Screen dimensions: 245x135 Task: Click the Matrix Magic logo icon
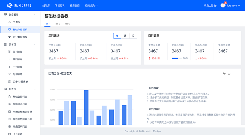pyautogui.click(x=10, y=6)
